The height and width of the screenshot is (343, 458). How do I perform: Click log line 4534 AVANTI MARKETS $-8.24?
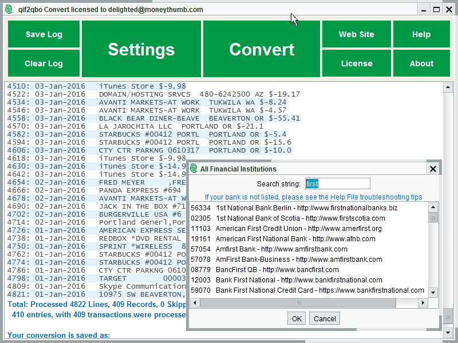pyautogui.click(x=147, y=102)
